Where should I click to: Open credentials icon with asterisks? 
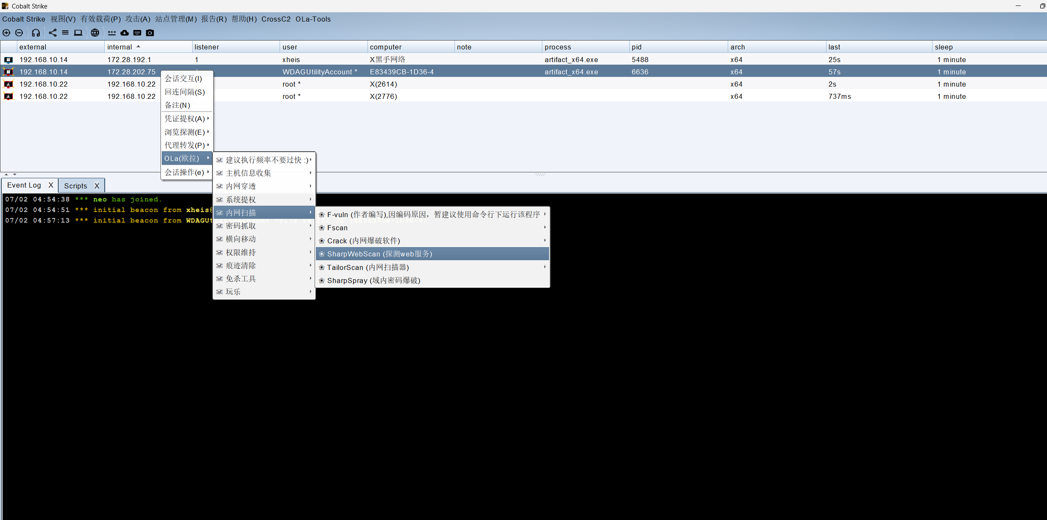click(112, 33)
